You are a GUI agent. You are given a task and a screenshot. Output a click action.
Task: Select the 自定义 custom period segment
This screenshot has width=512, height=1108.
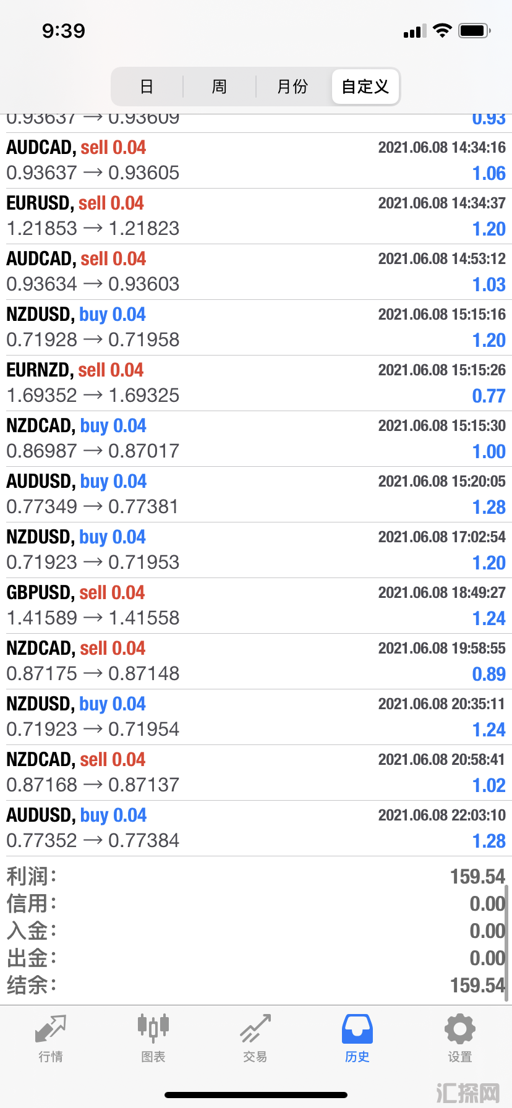point(365,87)
